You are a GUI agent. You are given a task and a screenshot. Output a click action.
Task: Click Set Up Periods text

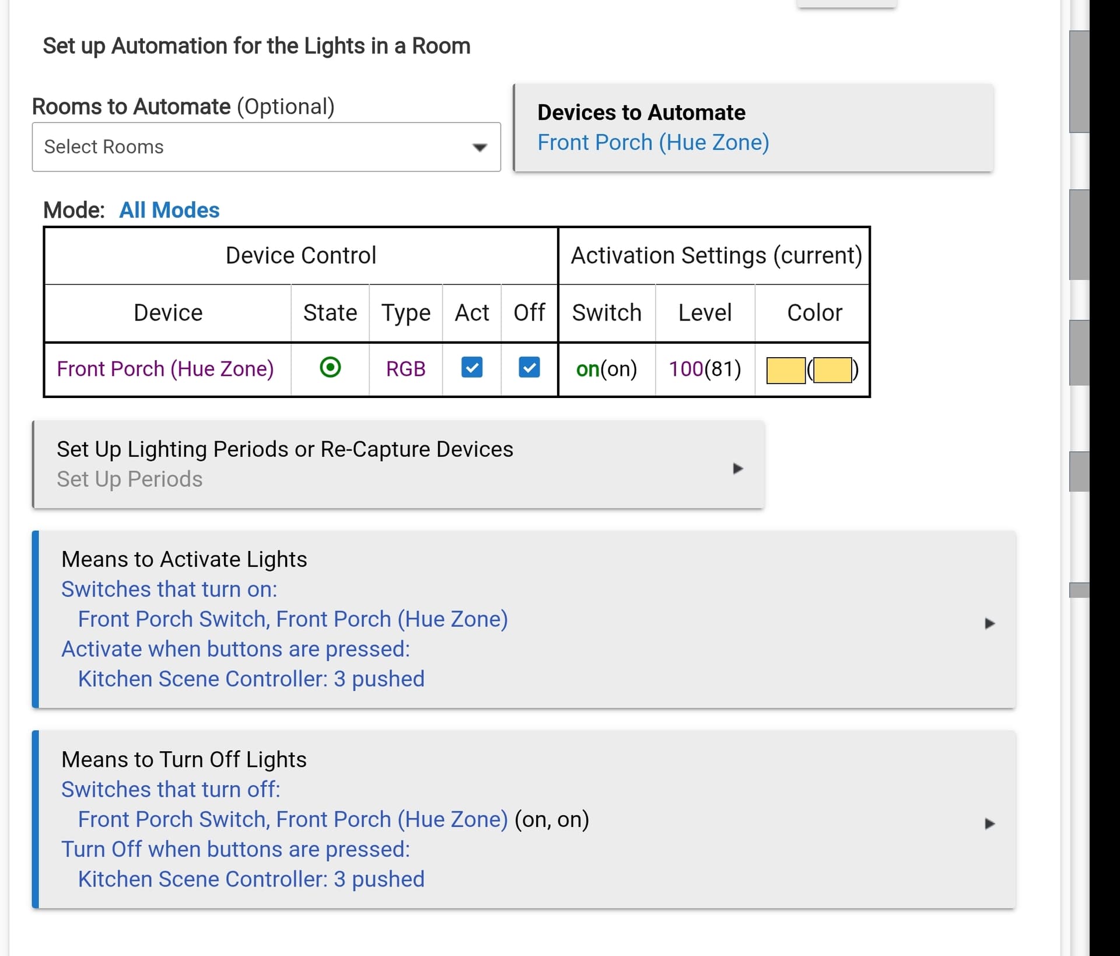[x=129, y=479]
